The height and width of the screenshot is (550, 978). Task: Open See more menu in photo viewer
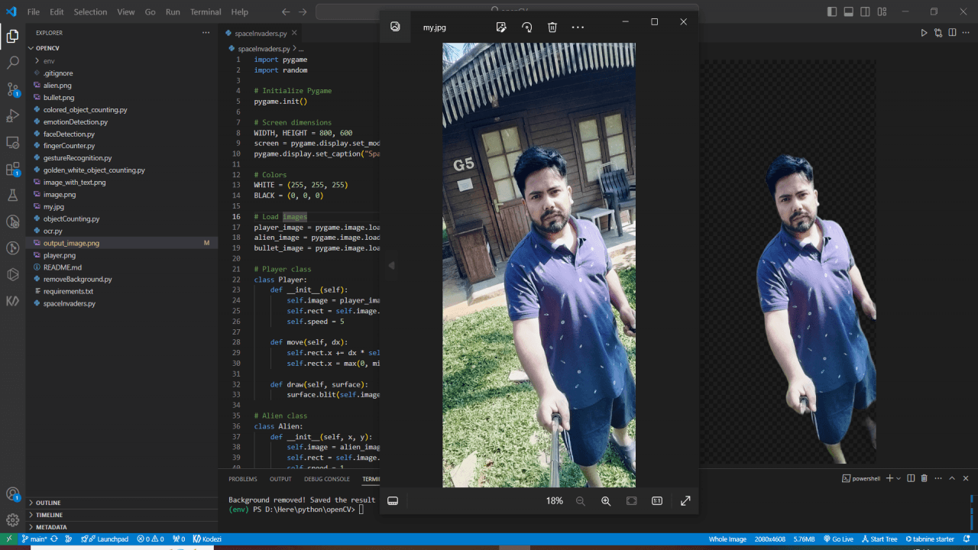click(x=578, y=27)
